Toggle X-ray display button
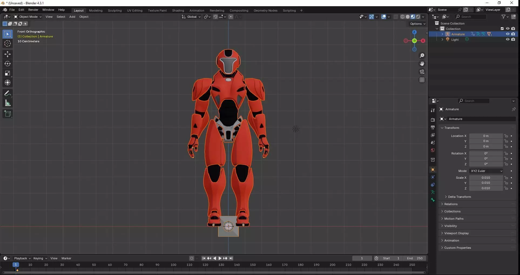The height and width of the screenshot is (275, 520). coord(396,17)
